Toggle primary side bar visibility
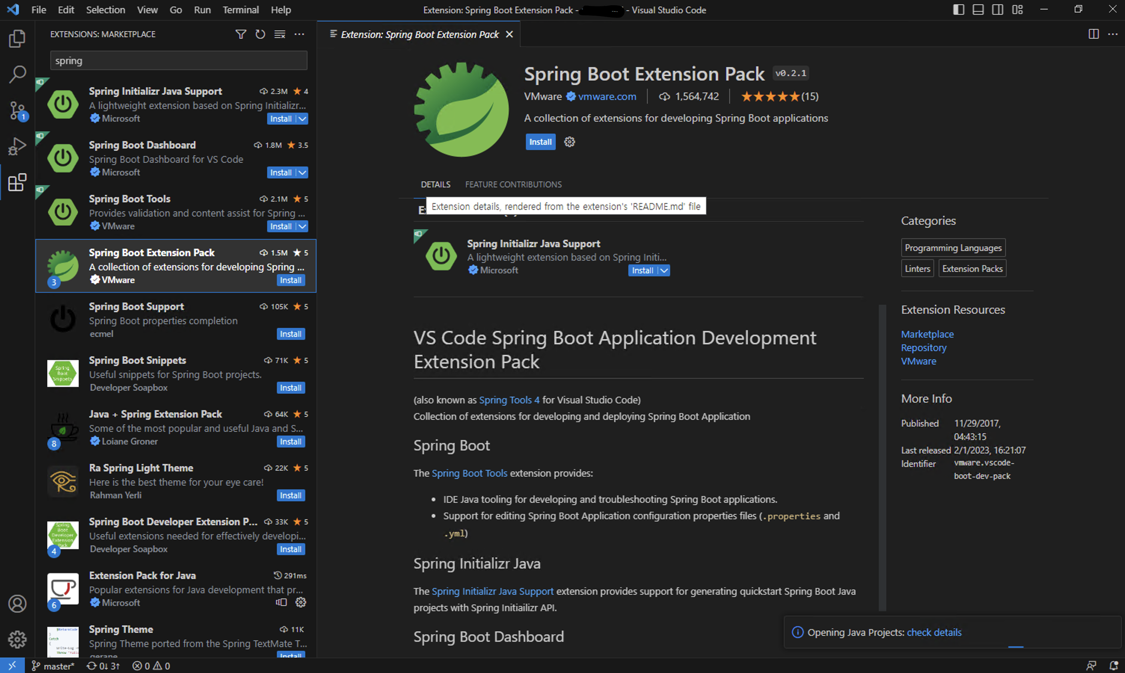Screen dimensions: 1125x673 point(959,9)
